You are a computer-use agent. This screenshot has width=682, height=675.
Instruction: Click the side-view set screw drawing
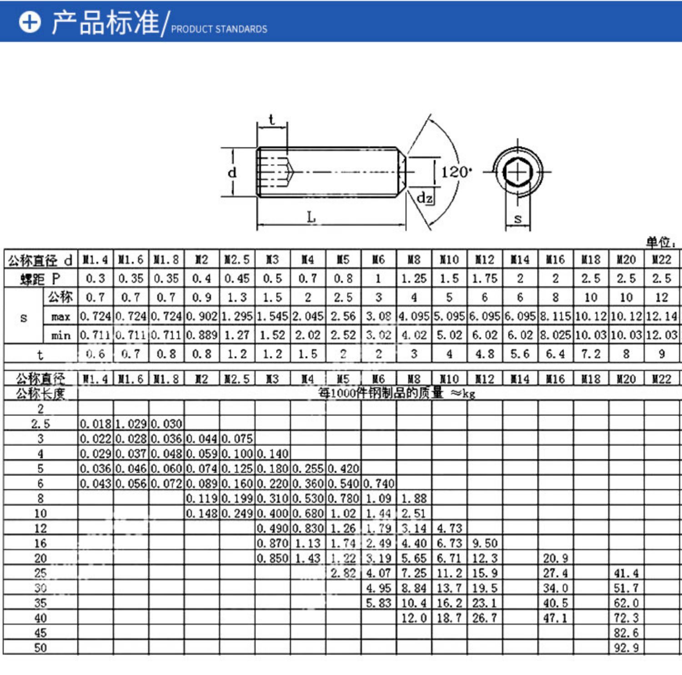click(330, 173)
